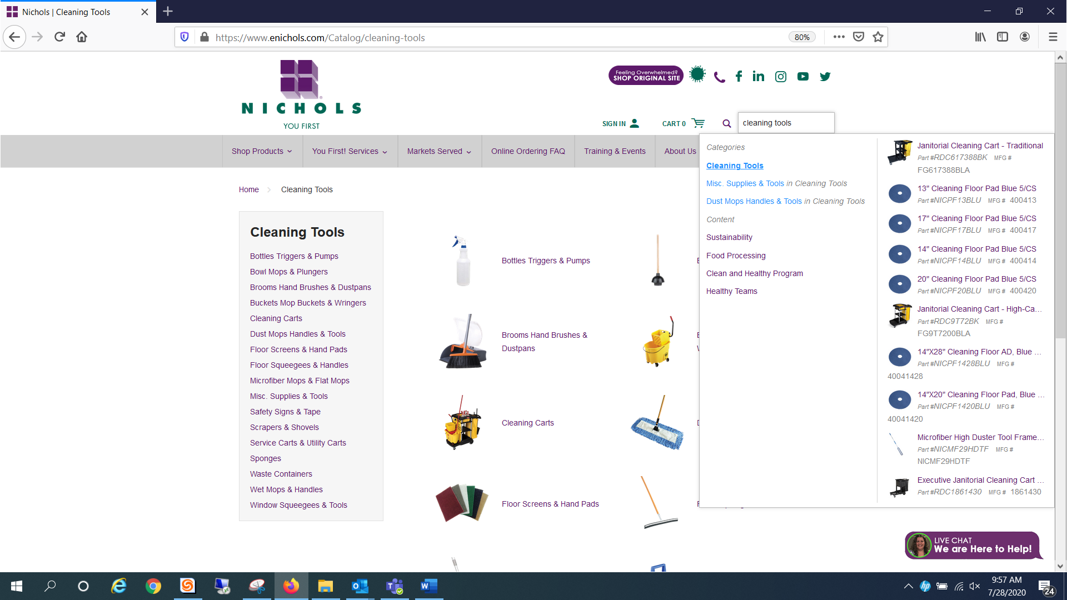The height and width of the screenshot is (600, 1067).
Task: Open the Twitter social icon
Action: click(825, 77)
